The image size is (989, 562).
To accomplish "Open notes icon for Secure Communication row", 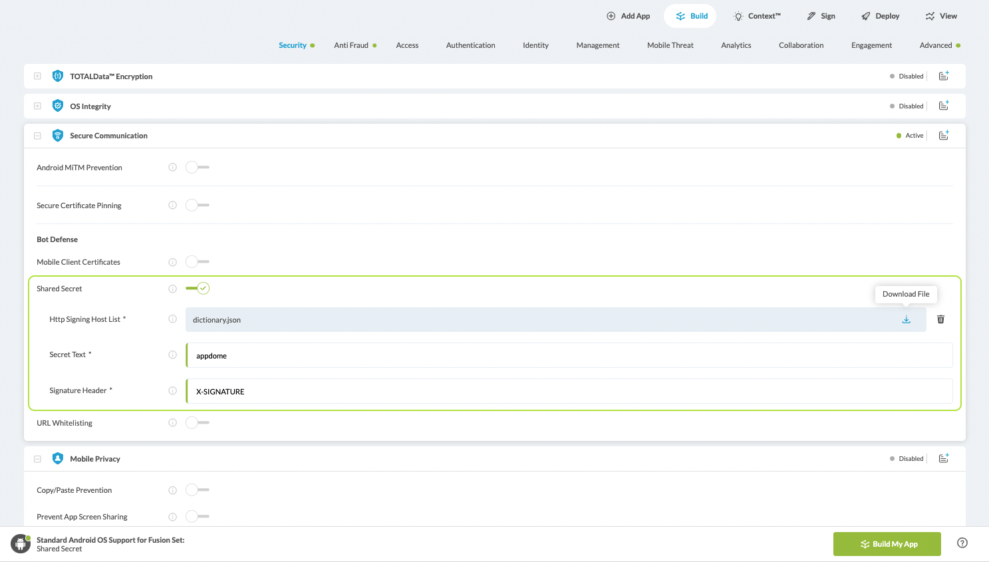I will 943,136.
